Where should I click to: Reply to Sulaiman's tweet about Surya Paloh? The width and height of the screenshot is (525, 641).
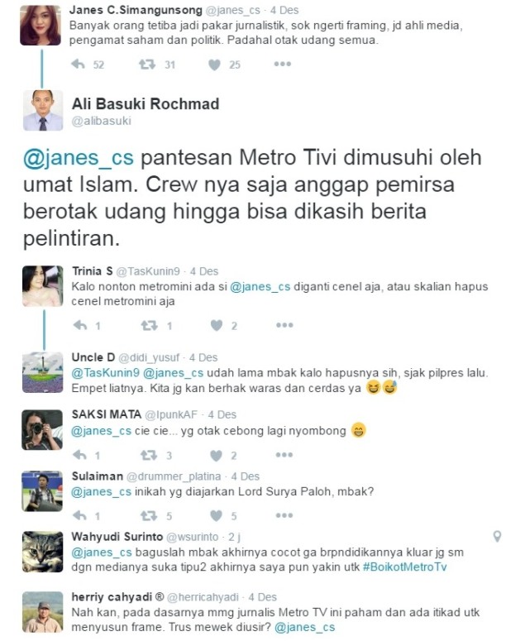tap(79, 515)
